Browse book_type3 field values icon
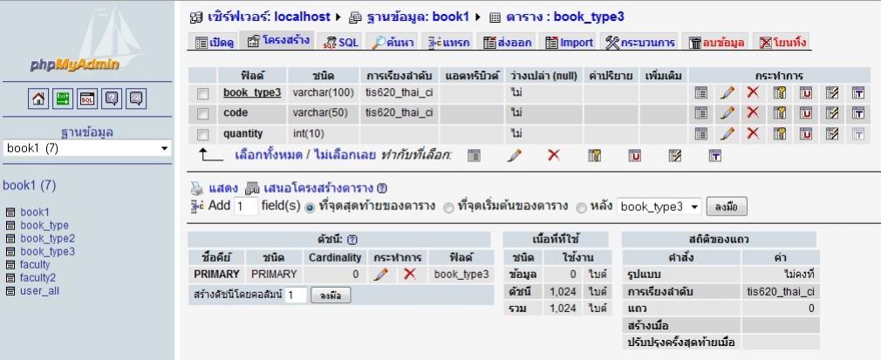881x360 pixels. (x=700, y=92)
